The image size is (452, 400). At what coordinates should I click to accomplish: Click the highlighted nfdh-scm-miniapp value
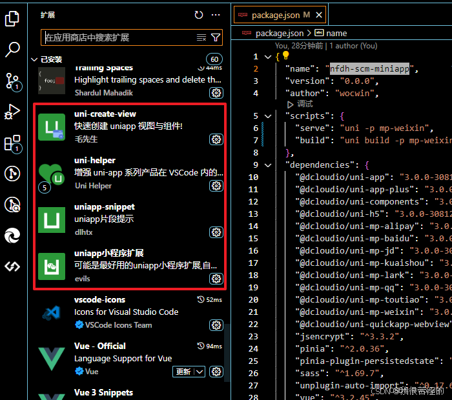coord(369,69)
